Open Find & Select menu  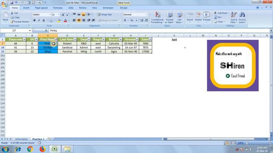[x=242, y=17]
